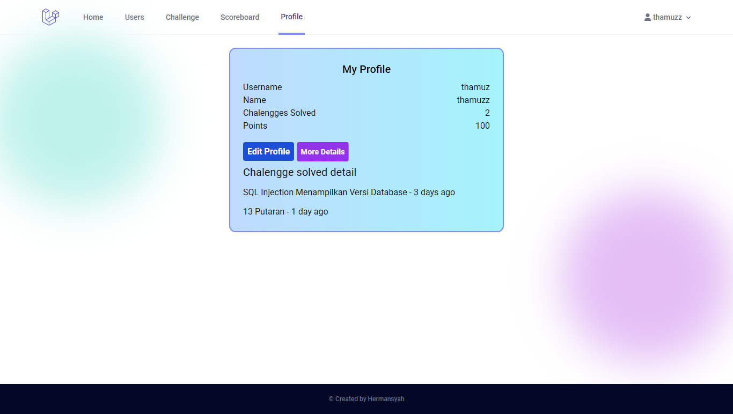Open the Challenge section

[182, 17]
